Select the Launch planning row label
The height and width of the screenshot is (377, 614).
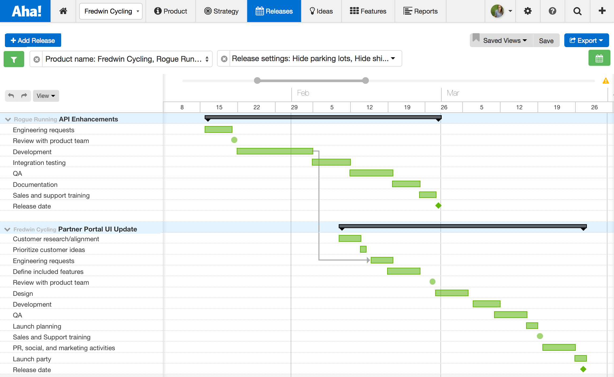click(37, 326)
